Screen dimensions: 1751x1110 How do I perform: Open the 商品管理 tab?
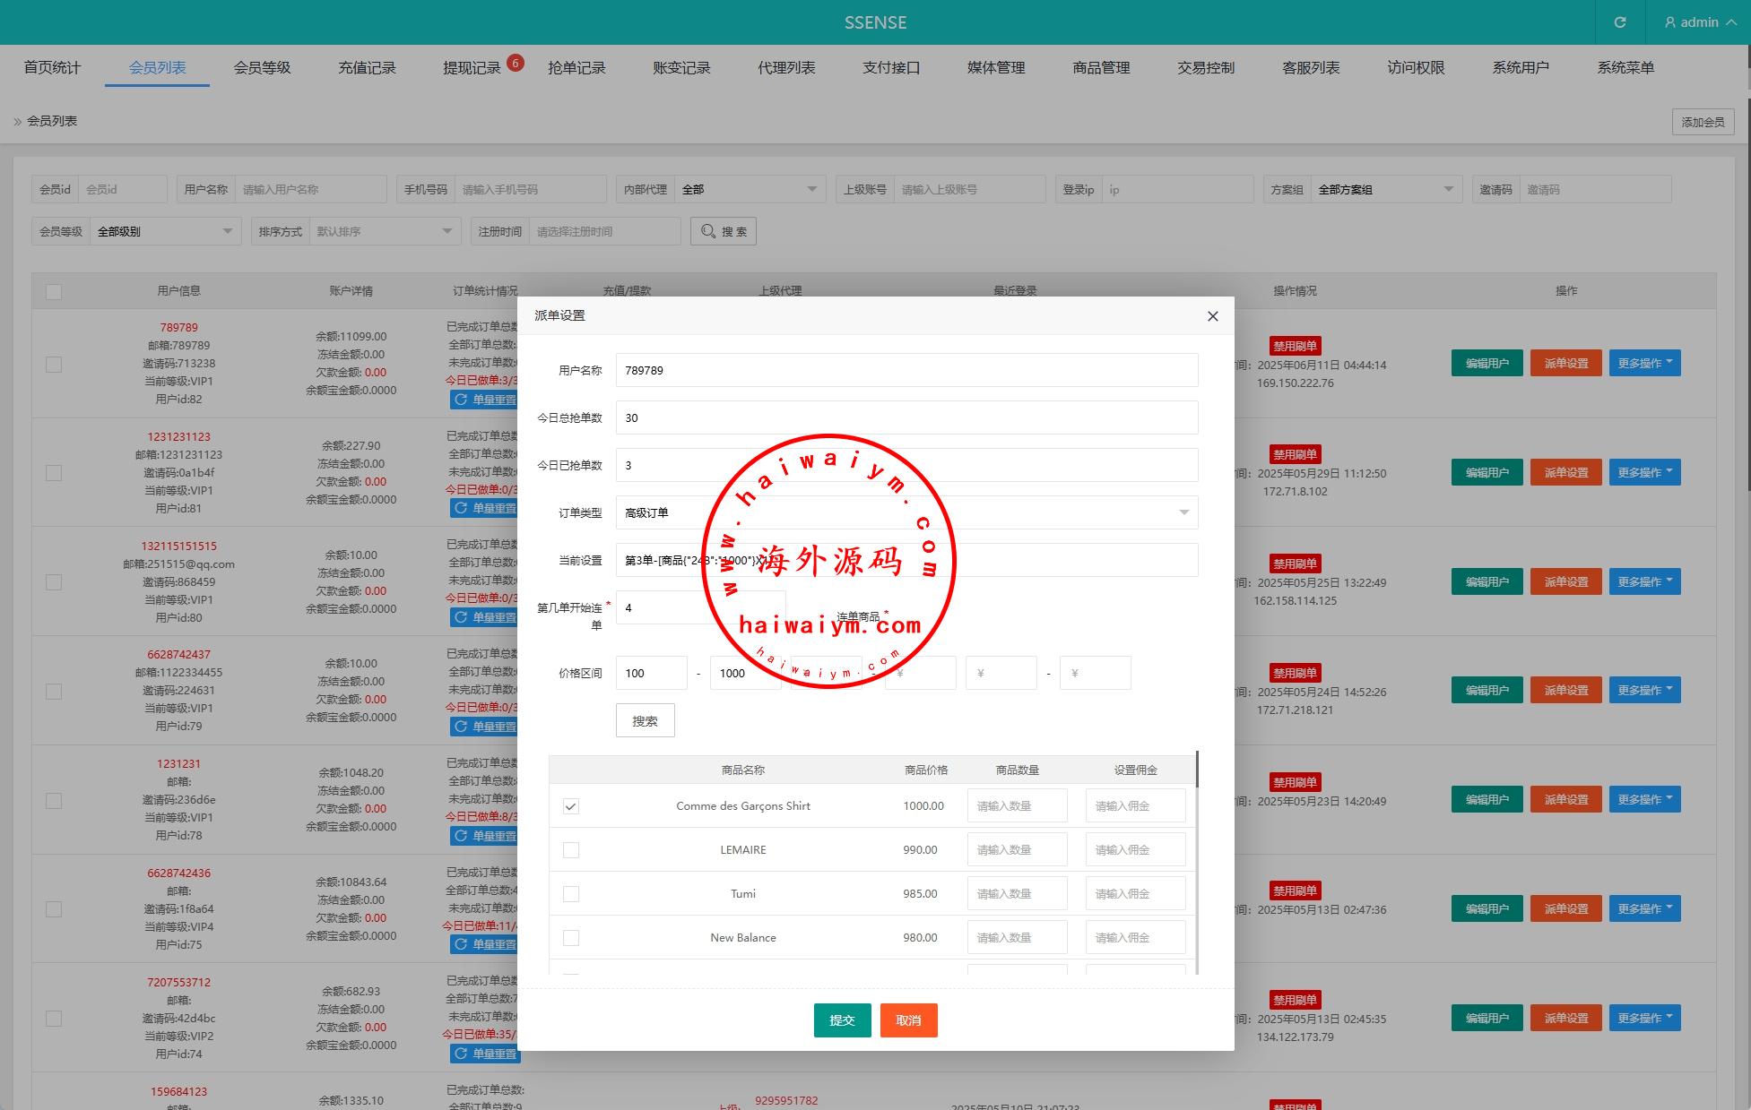pyautogui.click(x=1100, y=68)
